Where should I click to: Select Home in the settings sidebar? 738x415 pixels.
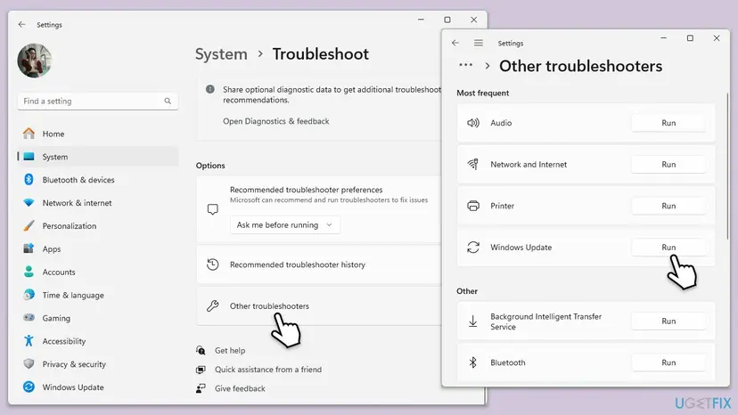pos(98,134)
